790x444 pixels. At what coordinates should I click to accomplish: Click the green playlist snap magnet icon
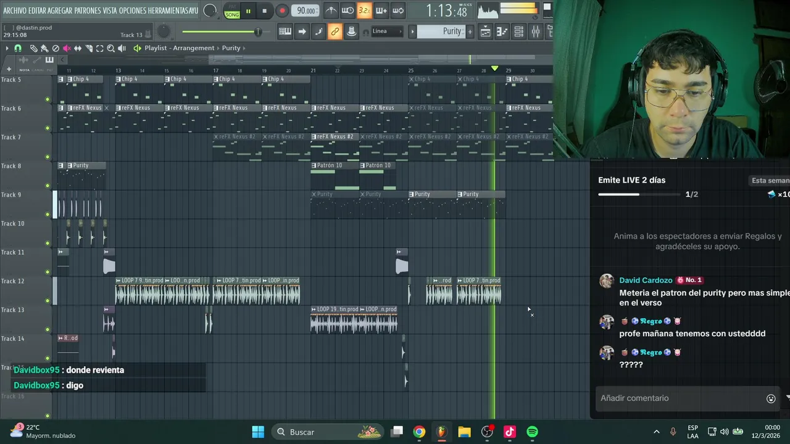pyautogui.click(x=18, y=48)
